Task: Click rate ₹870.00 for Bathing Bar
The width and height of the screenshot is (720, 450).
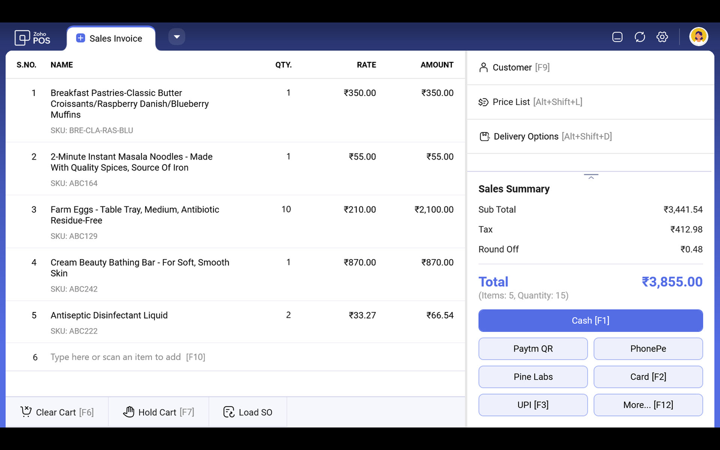Action: coord(360,262)
